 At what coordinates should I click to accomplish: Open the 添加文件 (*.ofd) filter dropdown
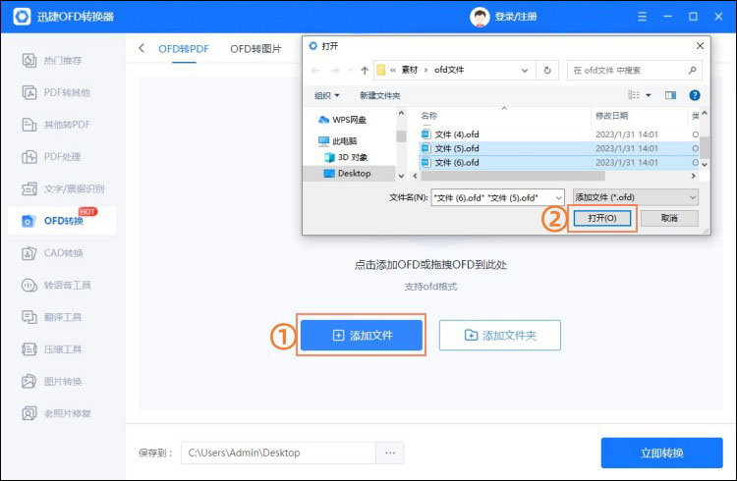tap(636, 197)
